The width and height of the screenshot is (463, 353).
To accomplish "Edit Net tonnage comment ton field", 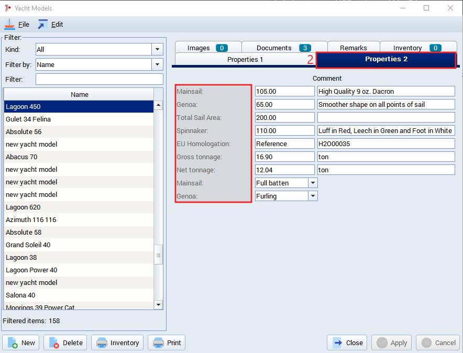I will 386,170.
